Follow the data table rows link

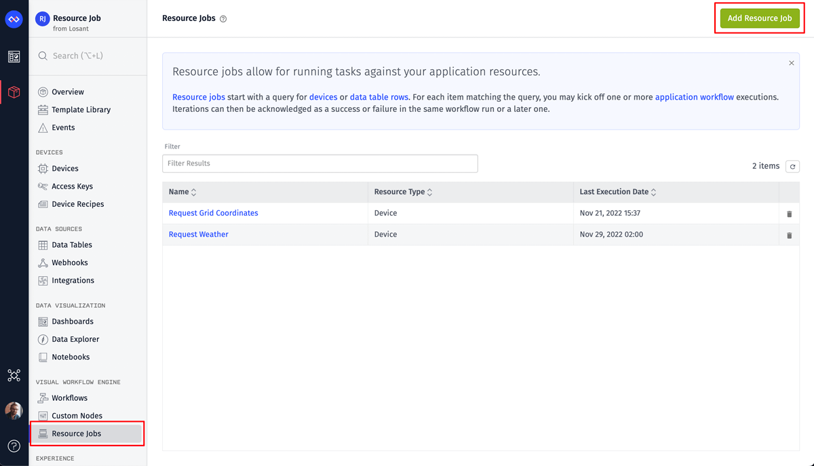click(x=379, y=97)
